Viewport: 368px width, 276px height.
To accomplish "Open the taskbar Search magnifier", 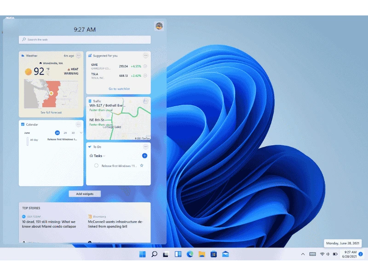I will point(154,254).
